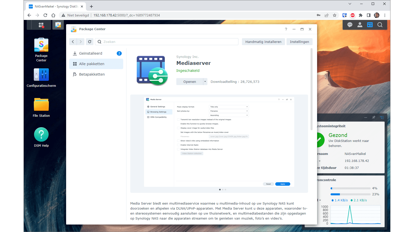Click the RAM usage bar at 23%
The image size is (414, 232).
351,194
